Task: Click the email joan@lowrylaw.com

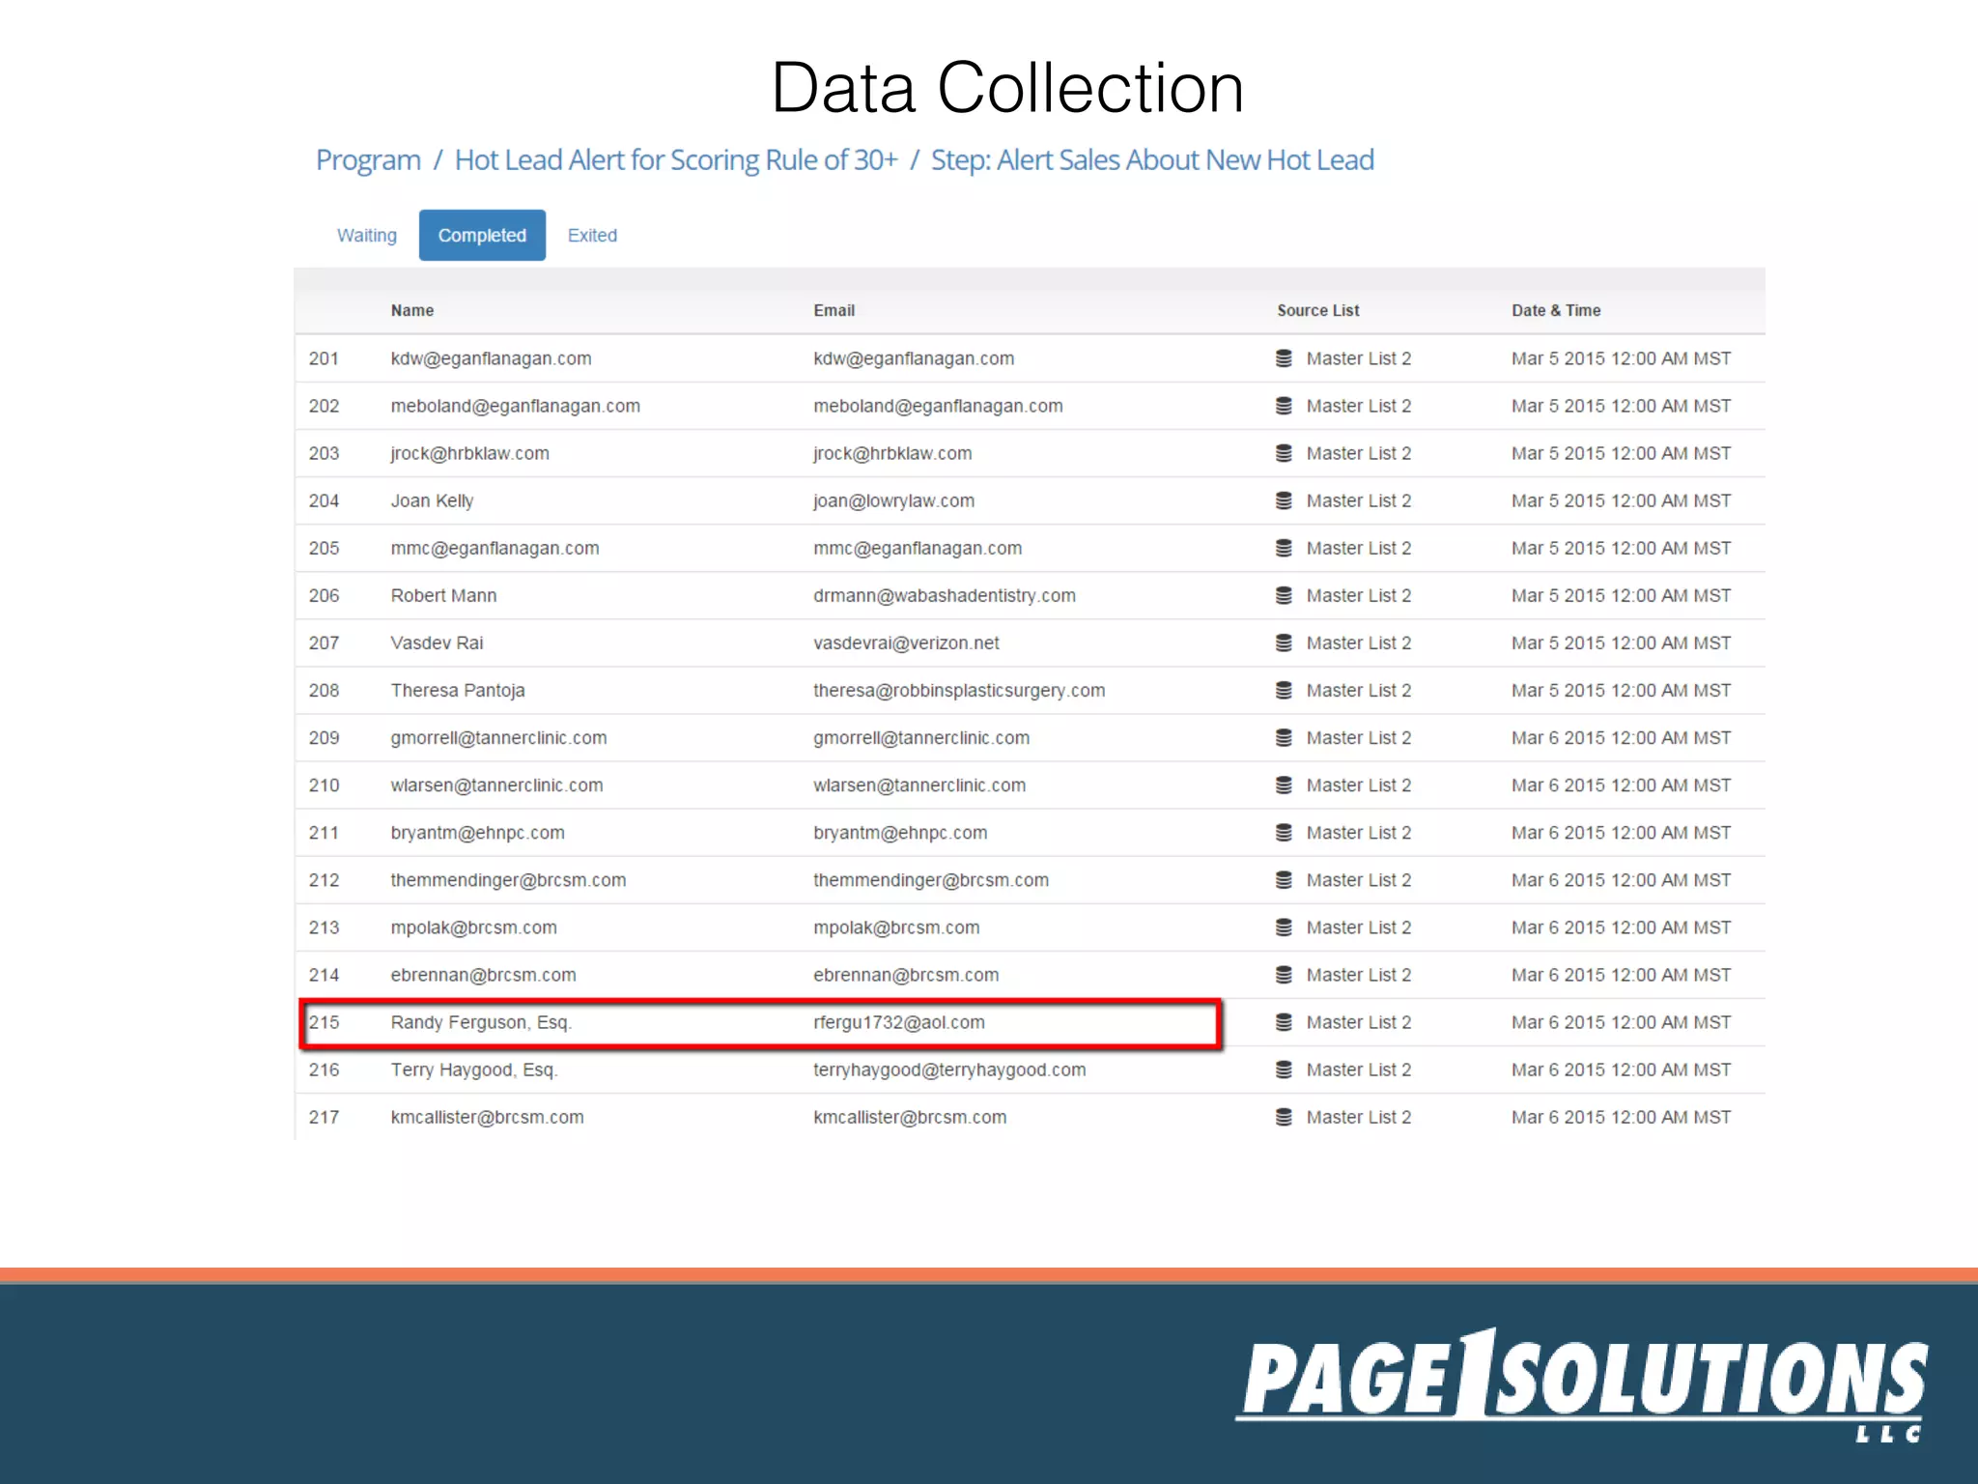Action: (893, 500)
